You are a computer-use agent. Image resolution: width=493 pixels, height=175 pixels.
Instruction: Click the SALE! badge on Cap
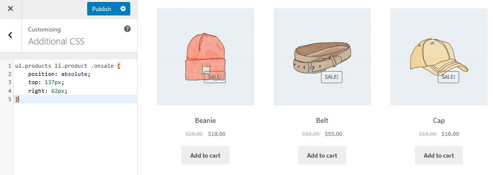(448, 77)
